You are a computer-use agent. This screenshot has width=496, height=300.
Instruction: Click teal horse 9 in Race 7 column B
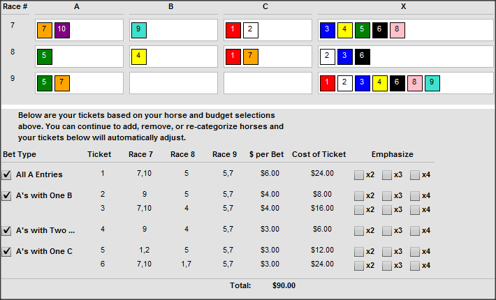tap(138, 30)
